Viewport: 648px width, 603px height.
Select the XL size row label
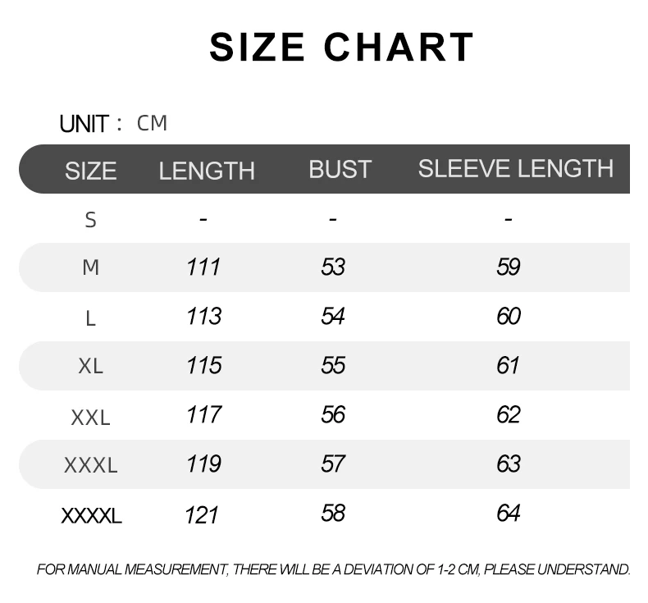(x=90, y=366)
